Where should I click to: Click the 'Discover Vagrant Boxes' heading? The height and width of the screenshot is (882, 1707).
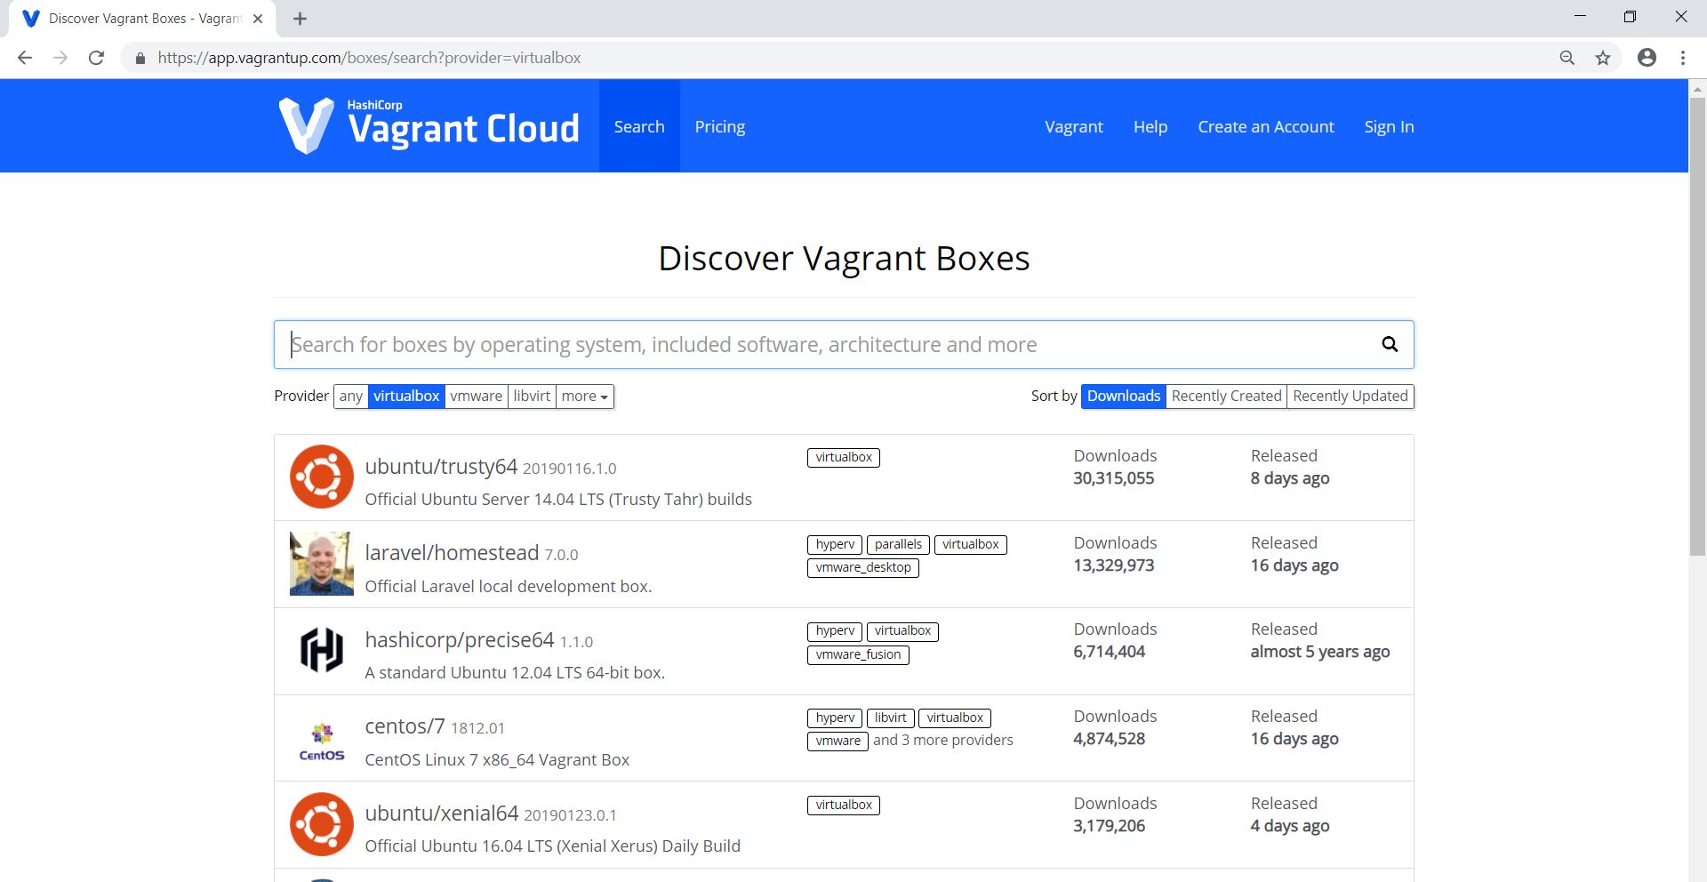844,259
